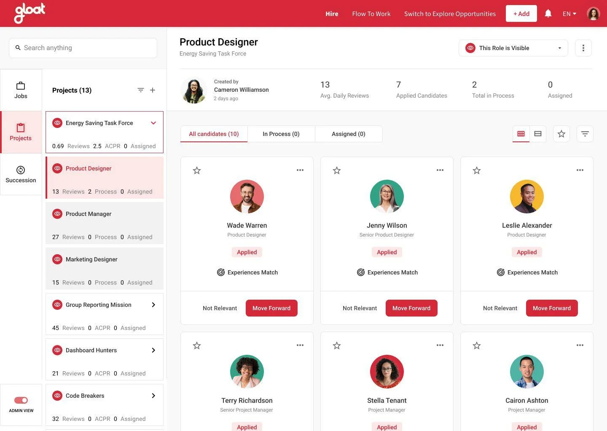
Task: Toggle visibility of Energy Saving Task Force
Action: click(57, 123)
